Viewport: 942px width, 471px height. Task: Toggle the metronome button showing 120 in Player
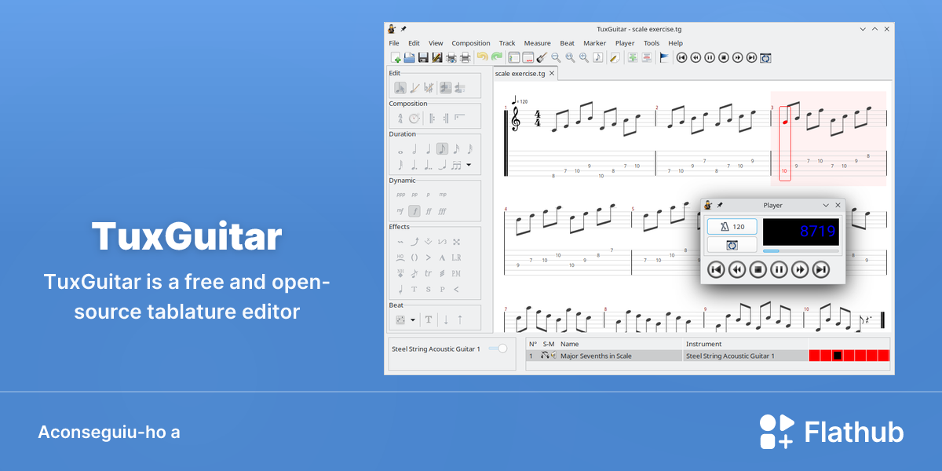click(x=732, y=227)
